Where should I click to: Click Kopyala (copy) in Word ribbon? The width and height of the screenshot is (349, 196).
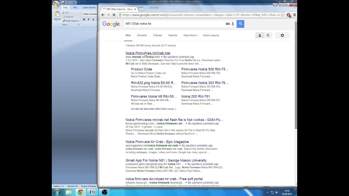68,17
